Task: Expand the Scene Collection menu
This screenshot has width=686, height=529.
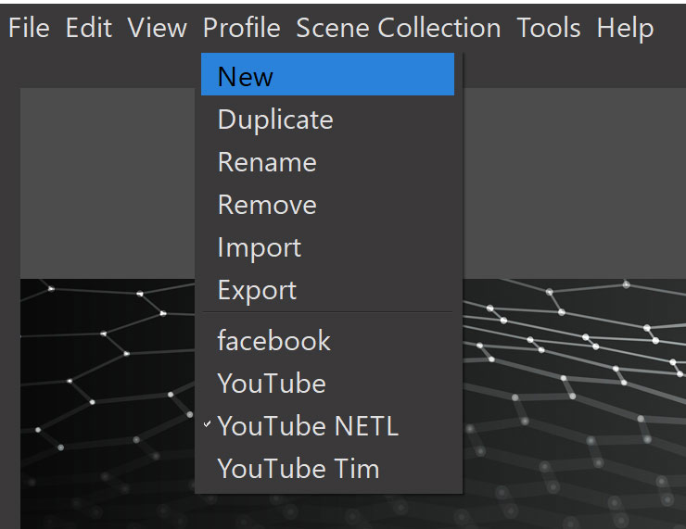Action: 398,28
